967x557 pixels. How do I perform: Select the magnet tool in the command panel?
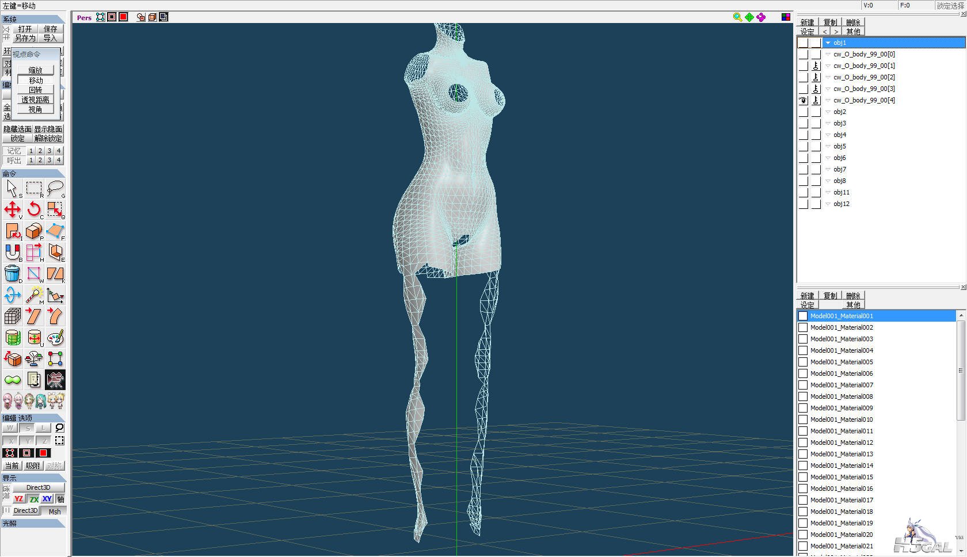pyautogui.click(x=12, y=252)
